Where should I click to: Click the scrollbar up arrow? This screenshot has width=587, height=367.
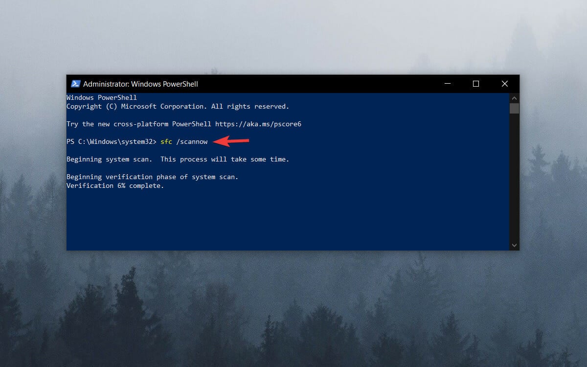coord(514,98)
